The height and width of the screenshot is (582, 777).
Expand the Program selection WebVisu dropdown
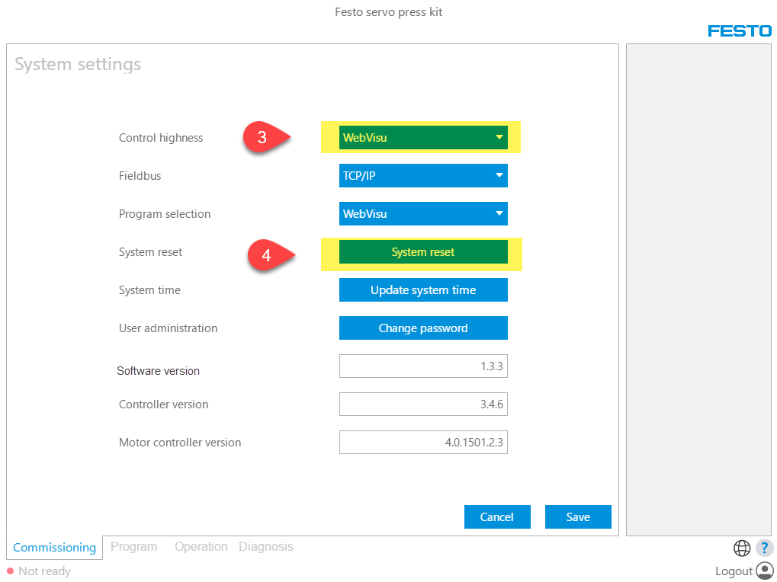(423, 214)
